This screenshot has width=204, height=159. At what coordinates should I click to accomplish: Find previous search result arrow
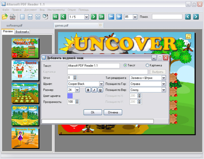click(188, 17)
